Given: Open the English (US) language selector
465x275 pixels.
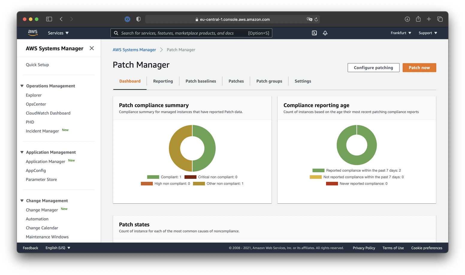Looking at the screenshot, I should [58, 247].
